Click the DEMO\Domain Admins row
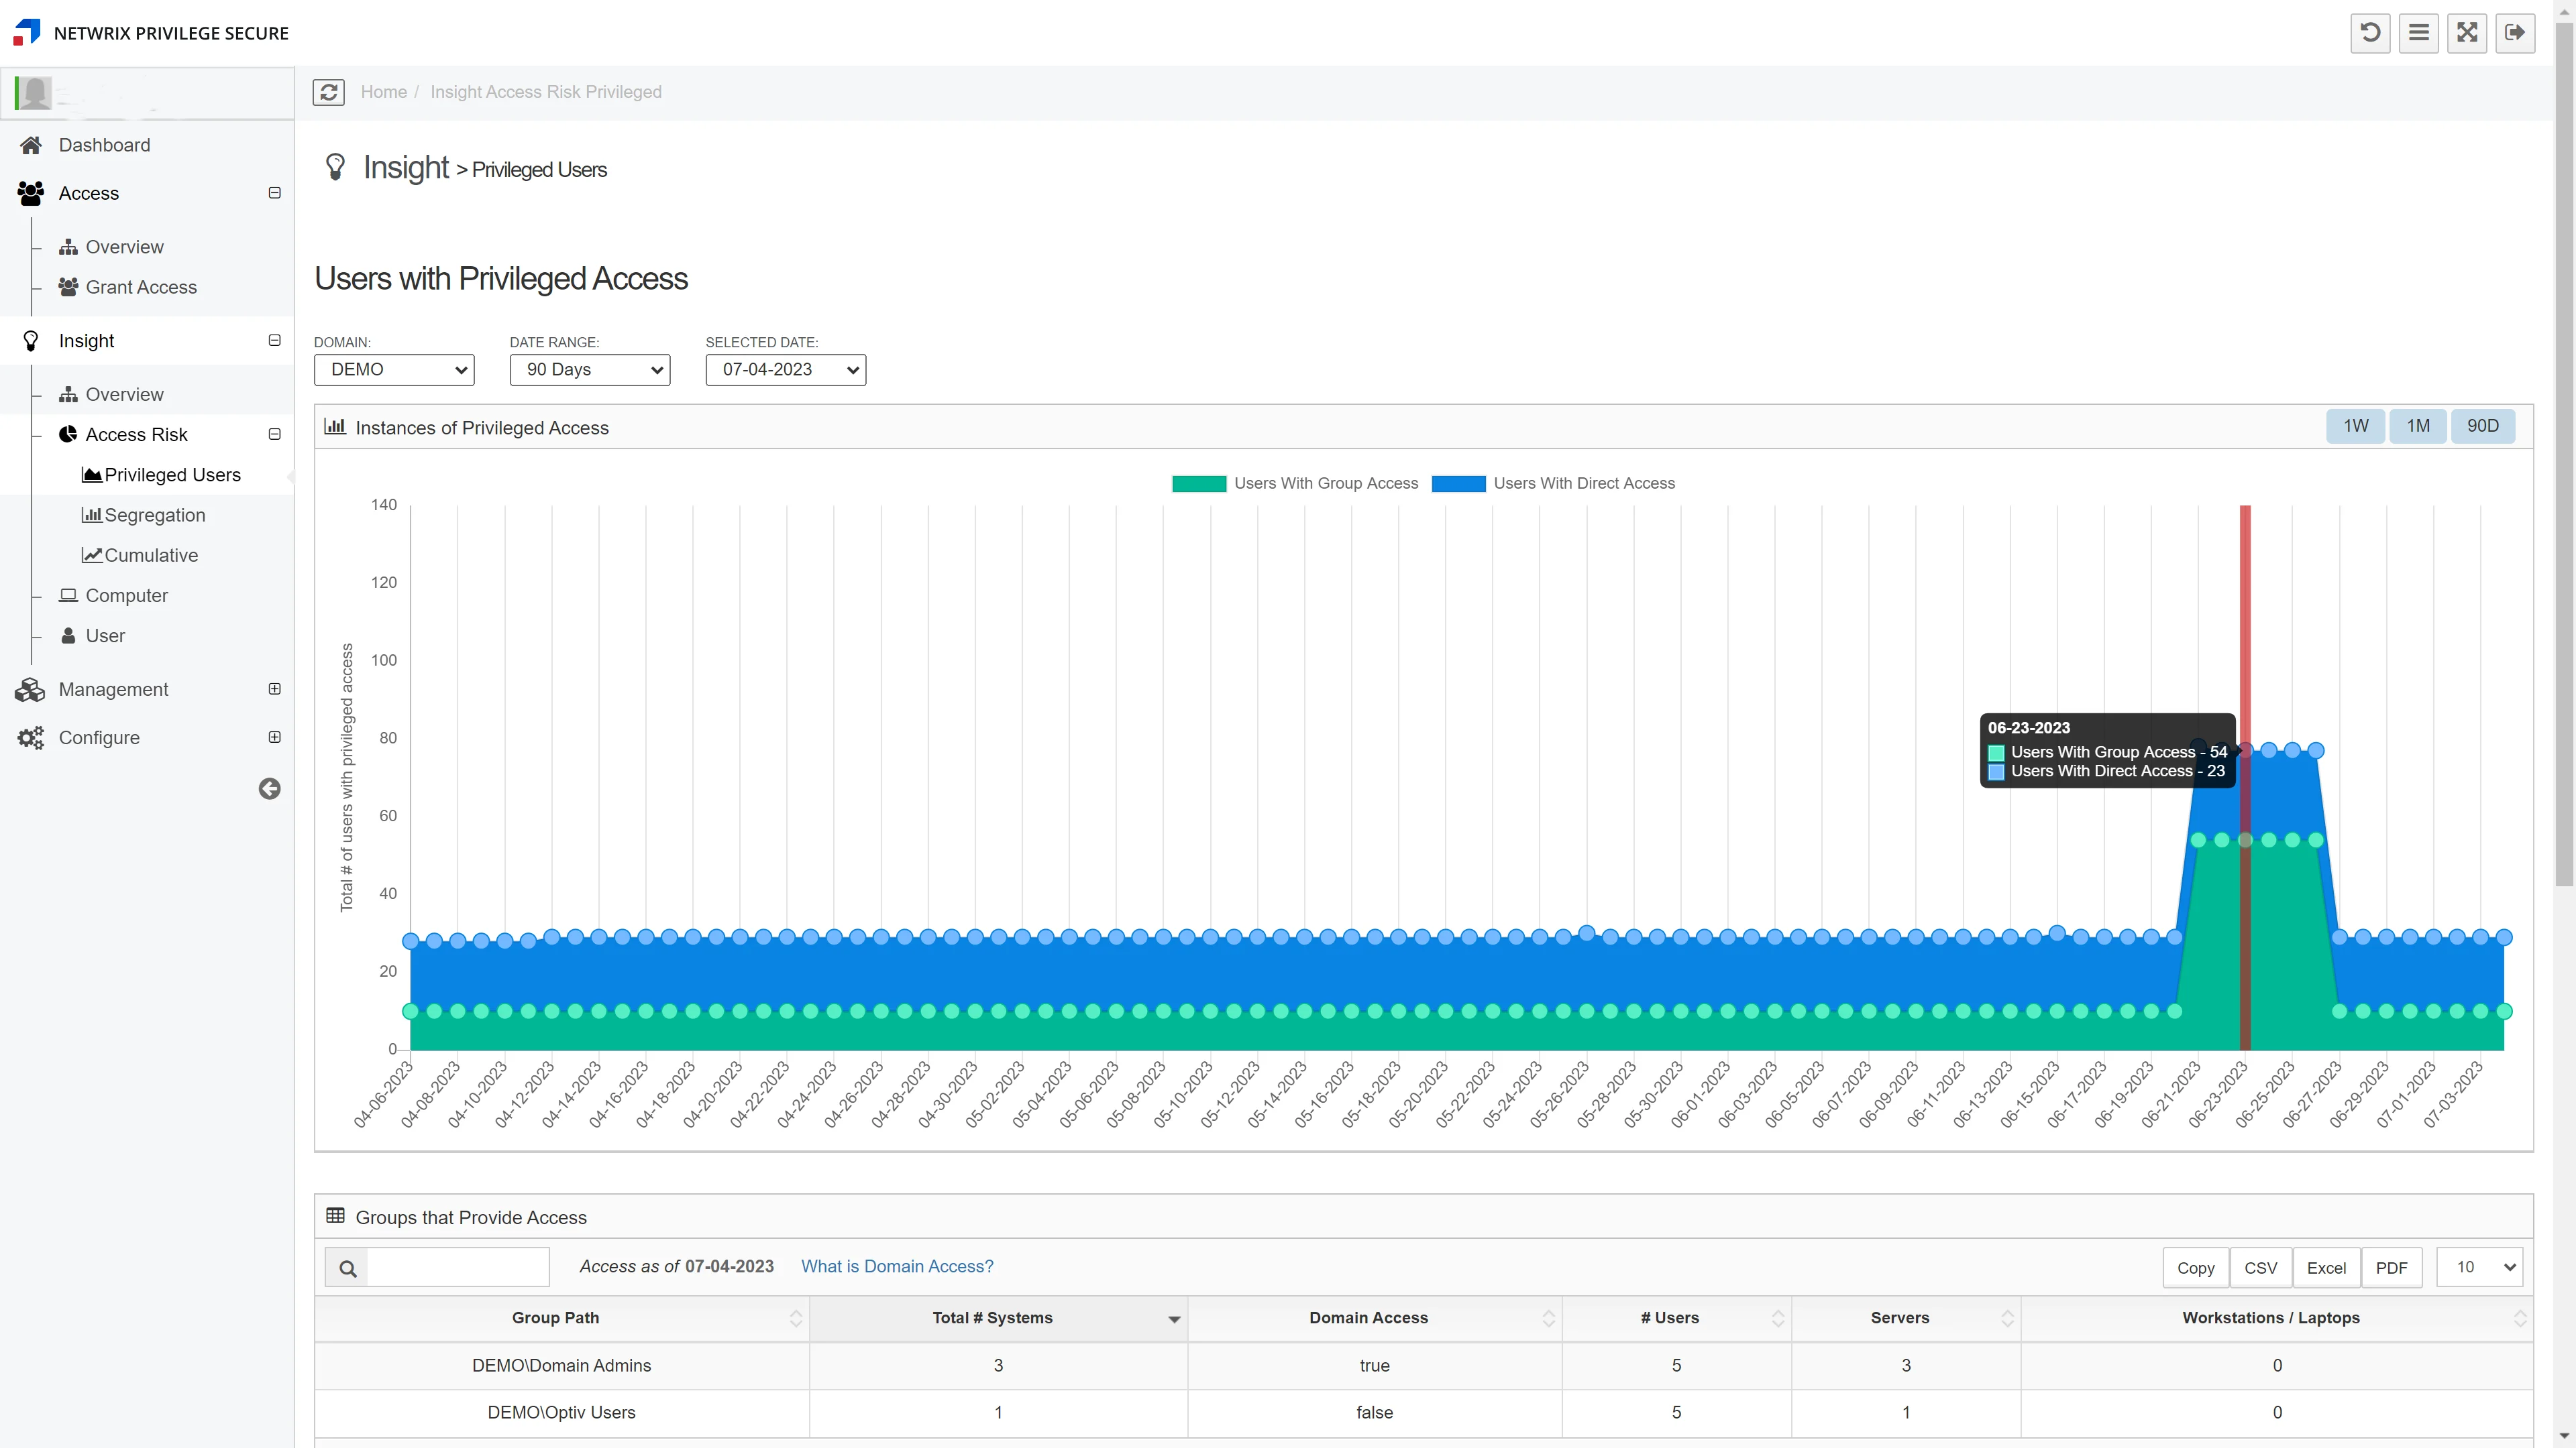Viewport: 2576px width, 1448px height. 1424,1365
